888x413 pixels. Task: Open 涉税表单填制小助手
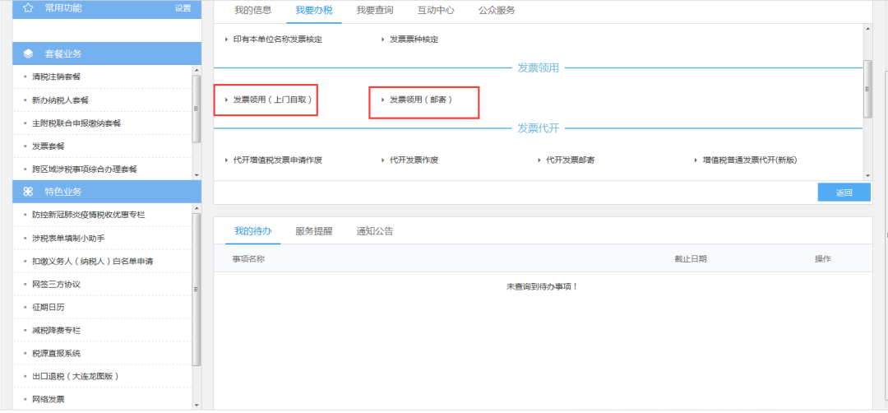coord(68,238)
